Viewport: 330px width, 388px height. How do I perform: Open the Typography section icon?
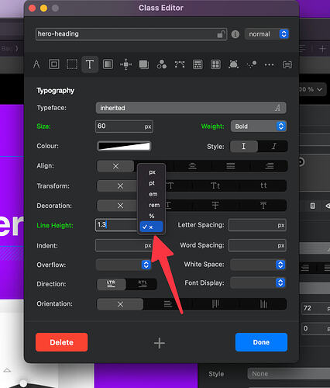(x=90, y=64)
